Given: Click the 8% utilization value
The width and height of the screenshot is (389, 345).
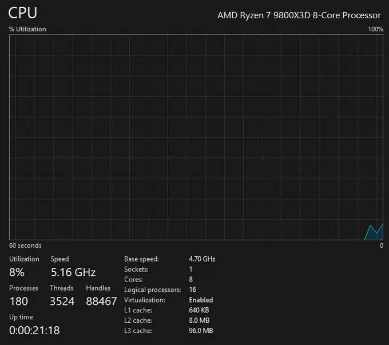Looking at the screenshot, I should point(17,272).
